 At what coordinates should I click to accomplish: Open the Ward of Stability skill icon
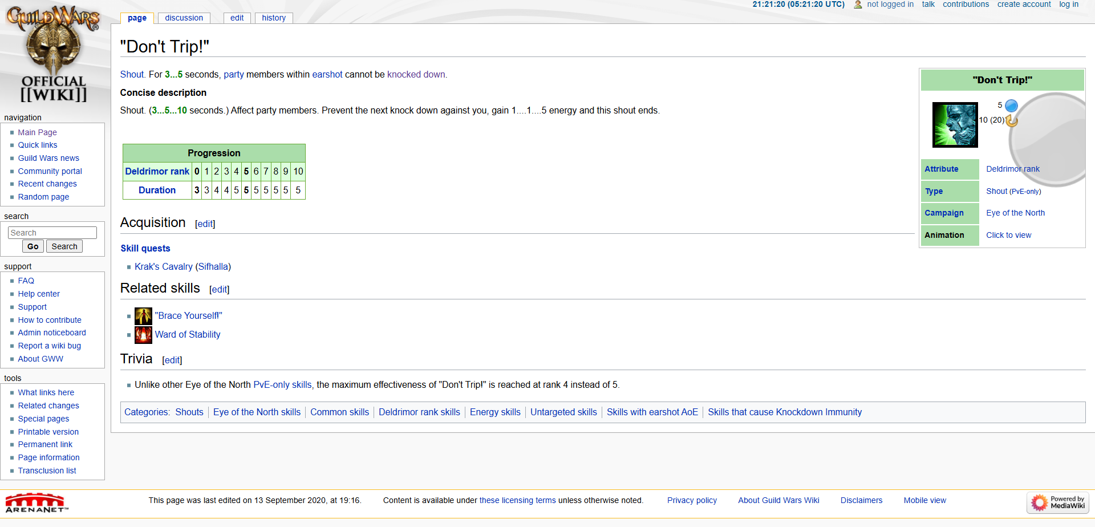tap(143, 335)
